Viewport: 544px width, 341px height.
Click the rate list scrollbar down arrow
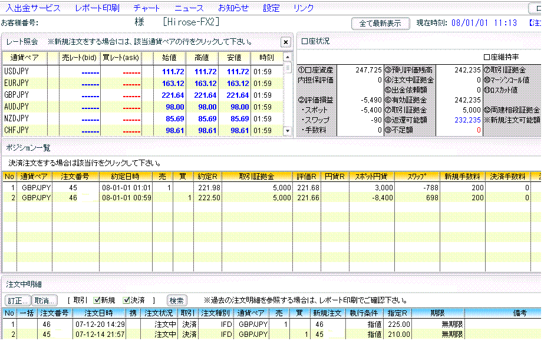click(287, 131)
